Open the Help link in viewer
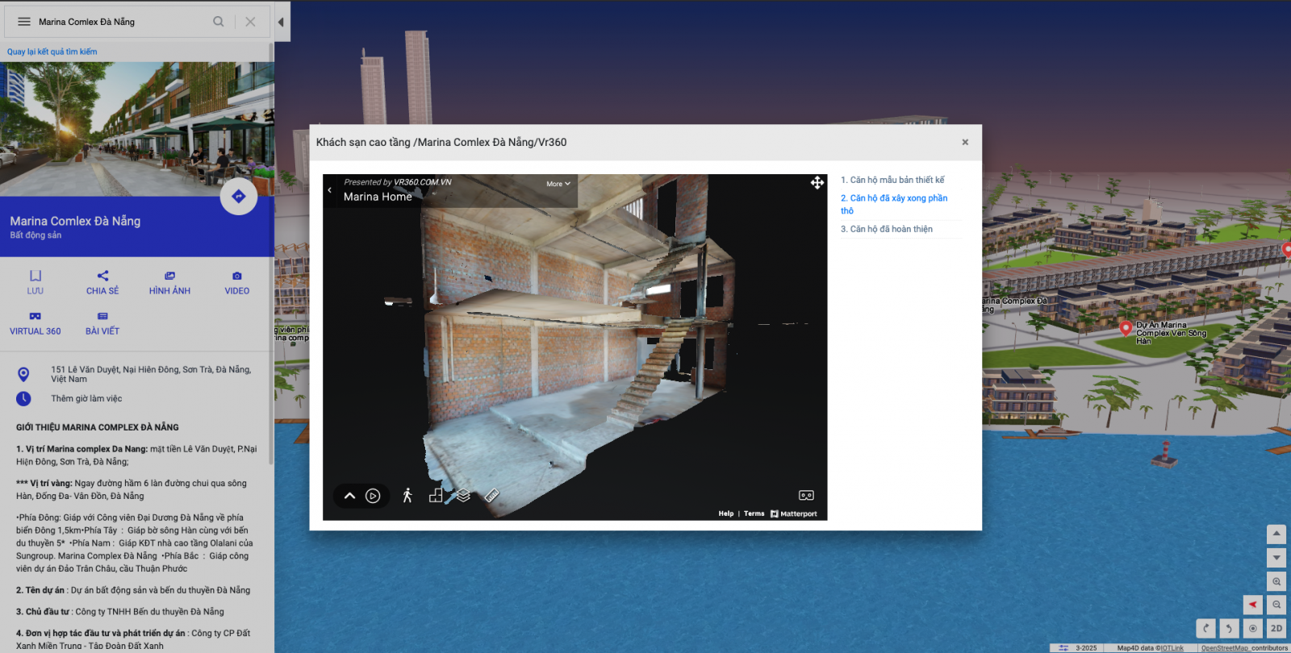 [726, 514]
